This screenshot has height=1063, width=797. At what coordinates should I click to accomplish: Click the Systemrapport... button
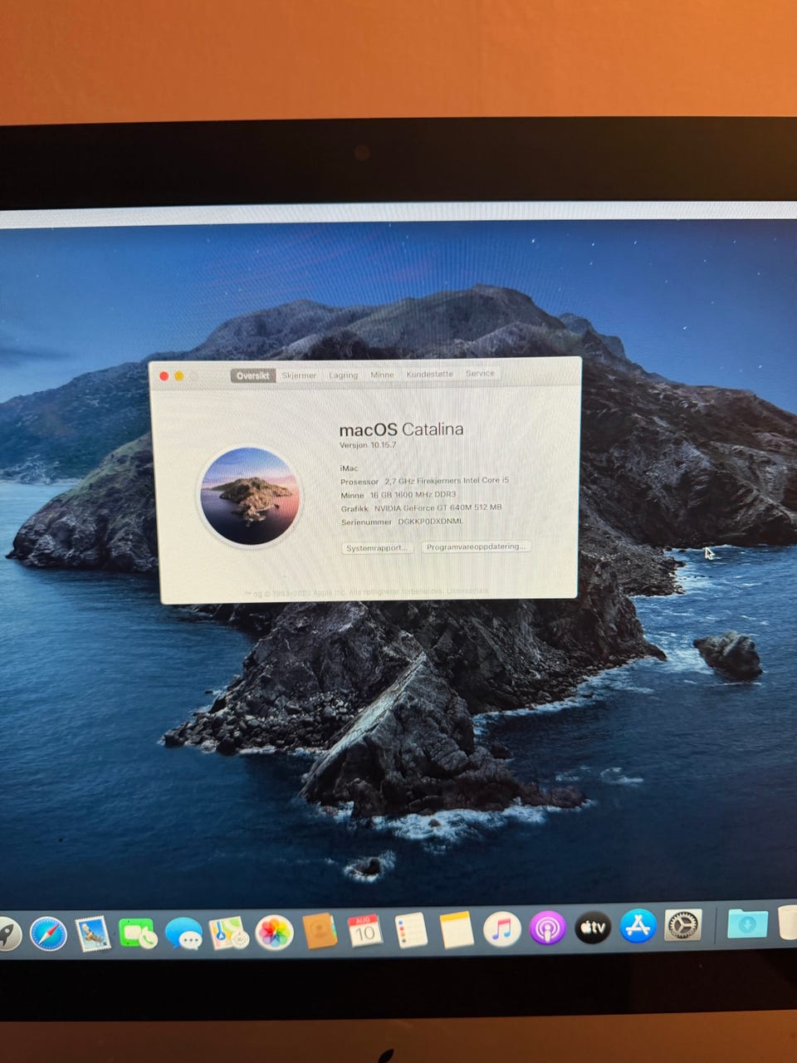pyautogui.click(x=378, y=548)
